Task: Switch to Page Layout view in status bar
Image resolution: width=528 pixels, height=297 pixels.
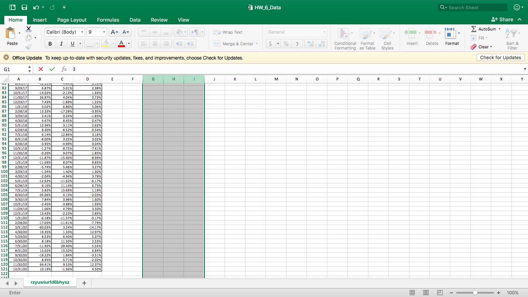Action: 426,293
